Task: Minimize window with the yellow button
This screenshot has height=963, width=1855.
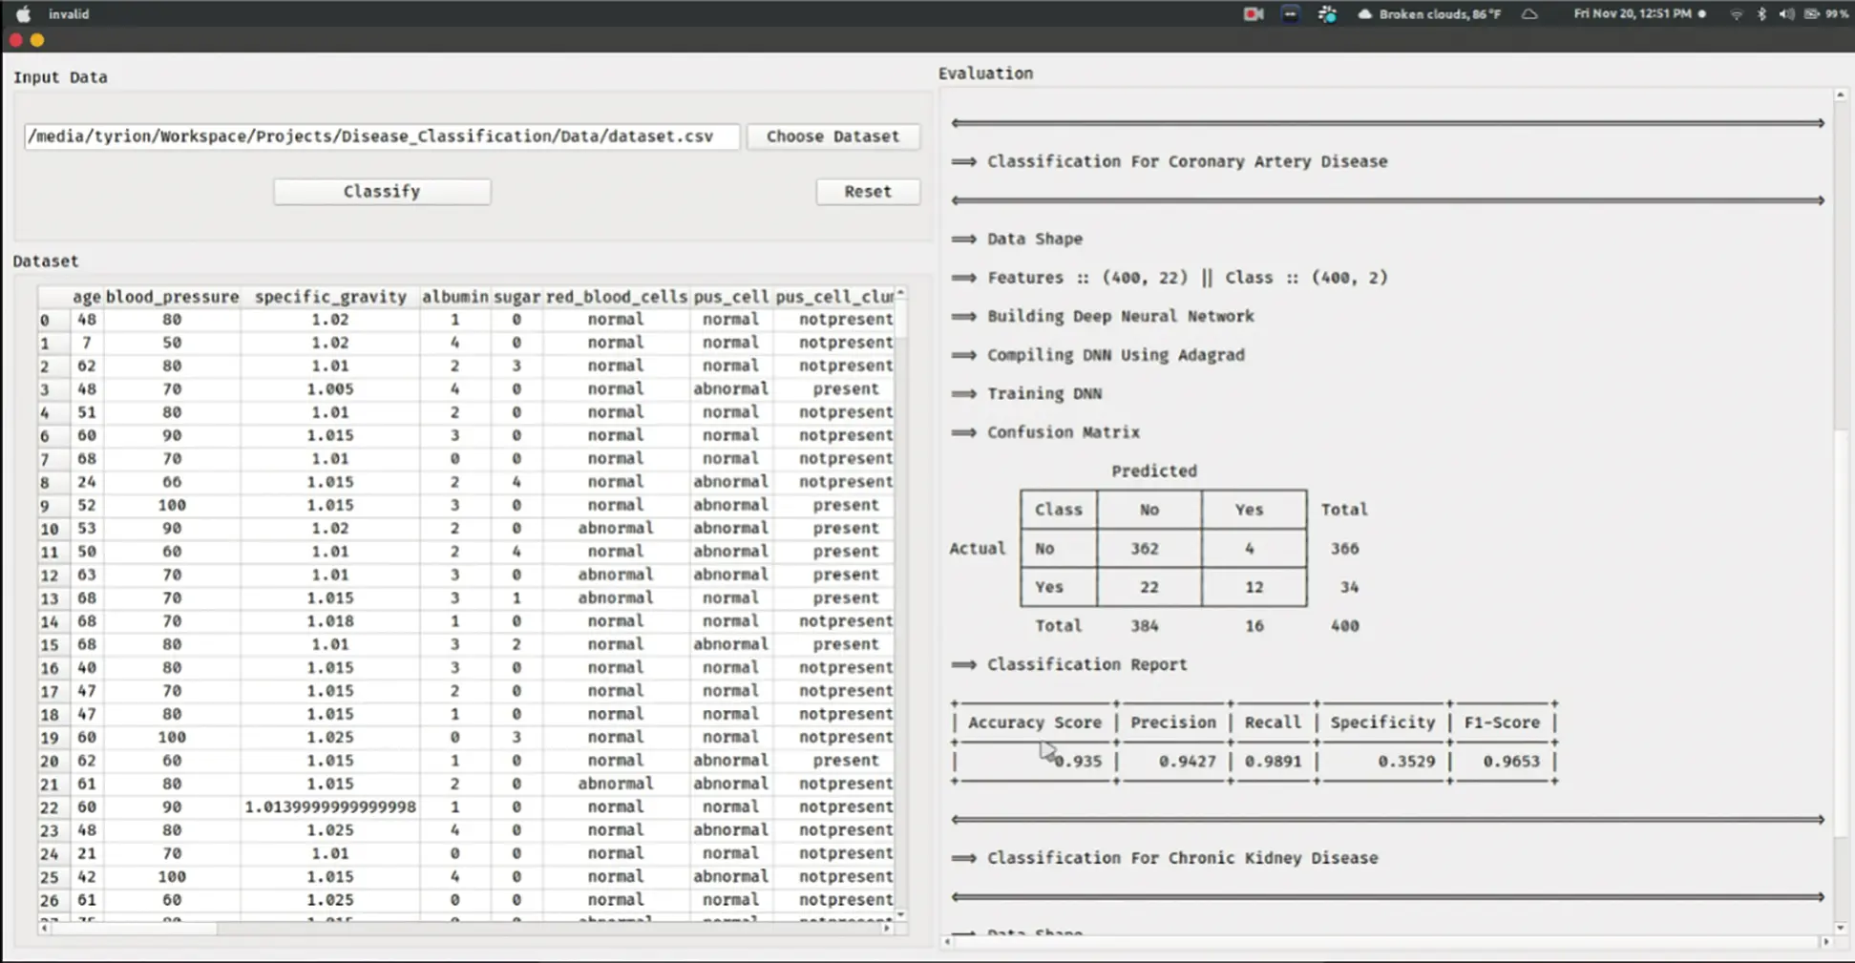Action: click(37, 40)
